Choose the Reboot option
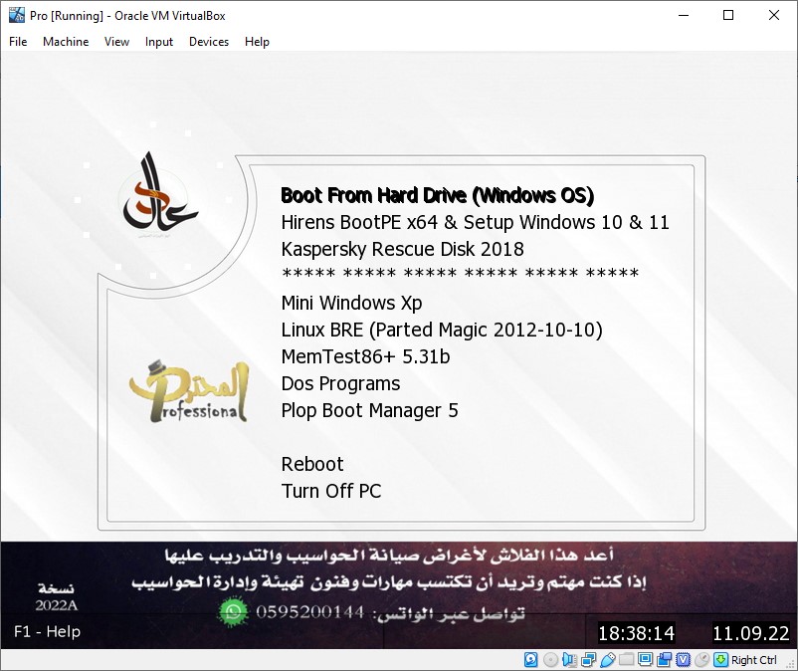This screenshot has height=671, width=798. [x=312, y=464]
